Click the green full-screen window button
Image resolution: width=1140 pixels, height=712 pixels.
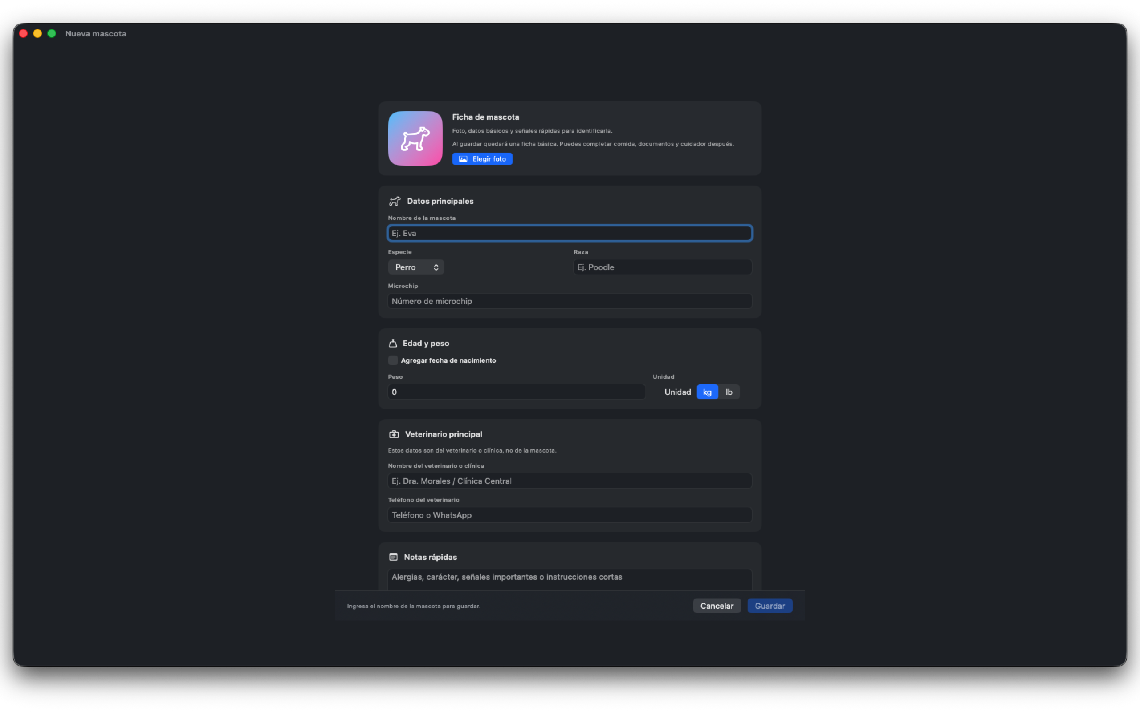pos(52,33)
